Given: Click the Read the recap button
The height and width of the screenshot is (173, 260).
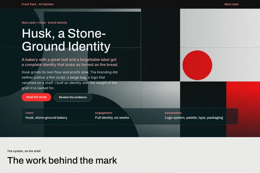Looking at the screenshot, I should (36, 97).
